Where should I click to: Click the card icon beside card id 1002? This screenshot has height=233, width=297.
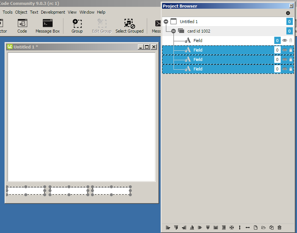click(181, 31)
